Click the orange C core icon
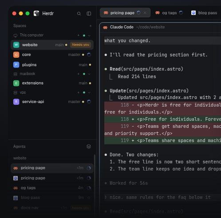Image resolution: width=221 pixels, height=218 pixels. pos(16,55)
